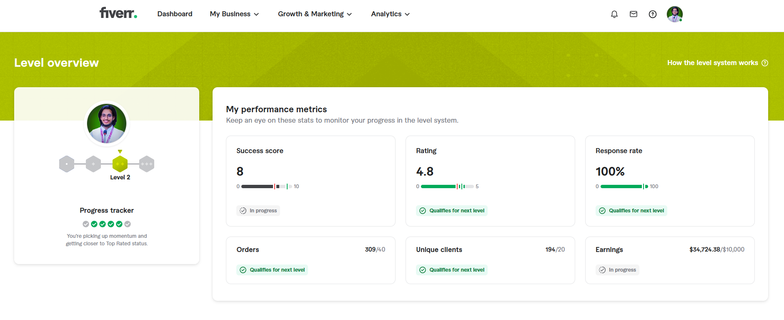Click the Rating progress bar
Image resolution: width=784 pixels, height=320 pixels.
447,186
